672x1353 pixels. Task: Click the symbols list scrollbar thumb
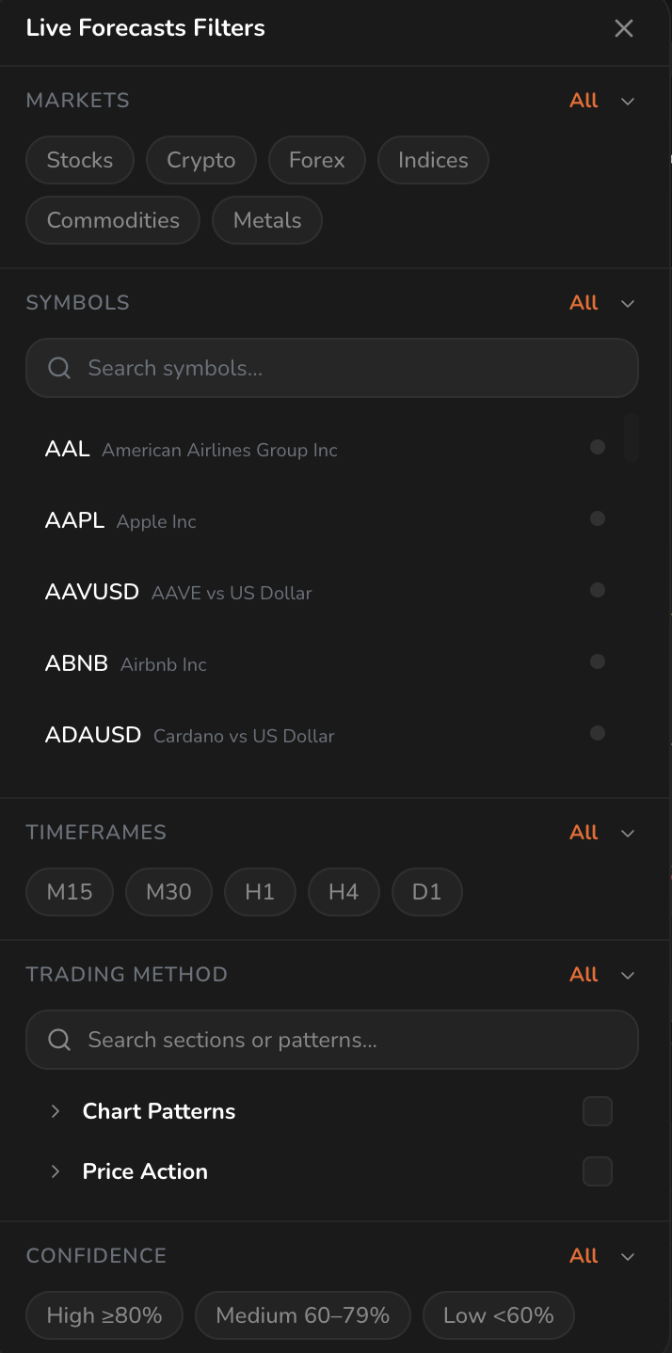coord(632,438)
